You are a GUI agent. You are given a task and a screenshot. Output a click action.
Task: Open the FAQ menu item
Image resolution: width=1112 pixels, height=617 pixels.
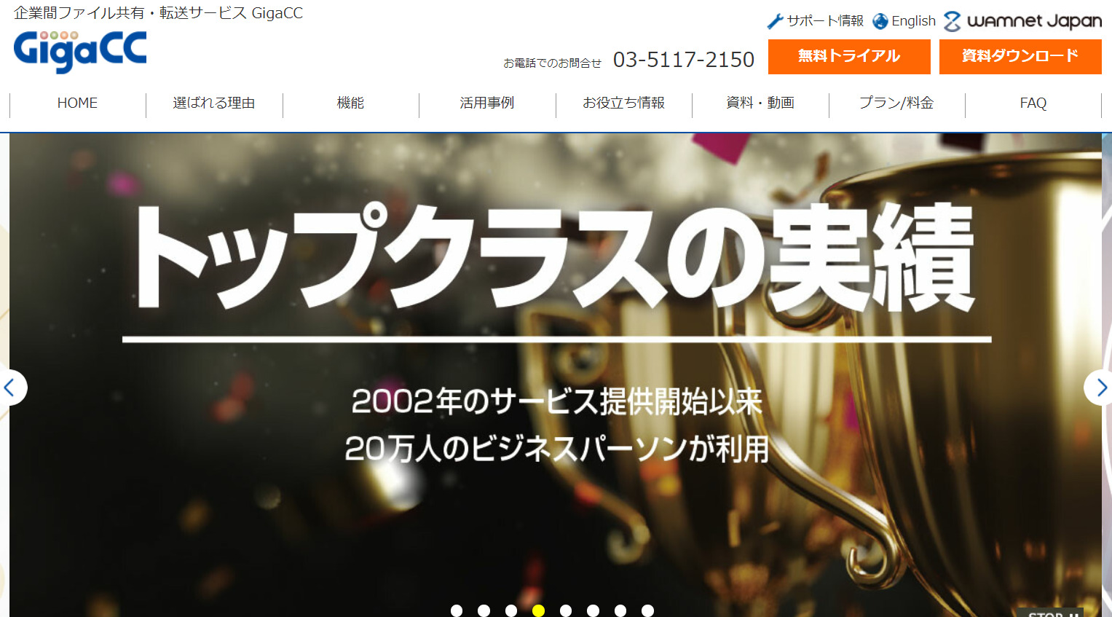pos(1033,103)
